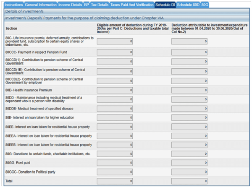Select 80D Health Insurance Premium eligible amount field
Screen dimensions: 252x187
(115, 90)
